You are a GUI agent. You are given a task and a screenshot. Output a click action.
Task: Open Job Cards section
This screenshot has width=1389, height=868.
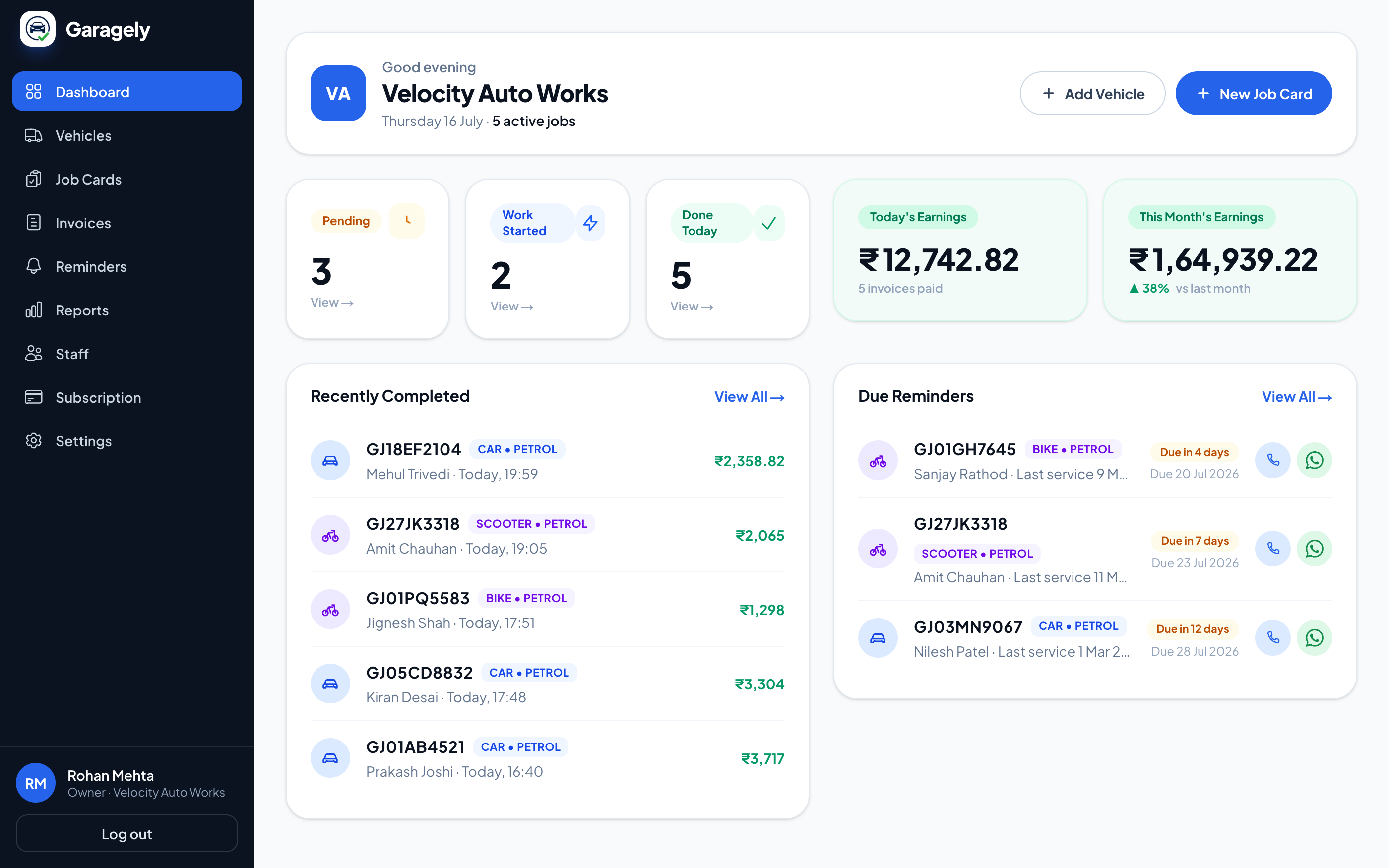point(127,179)
